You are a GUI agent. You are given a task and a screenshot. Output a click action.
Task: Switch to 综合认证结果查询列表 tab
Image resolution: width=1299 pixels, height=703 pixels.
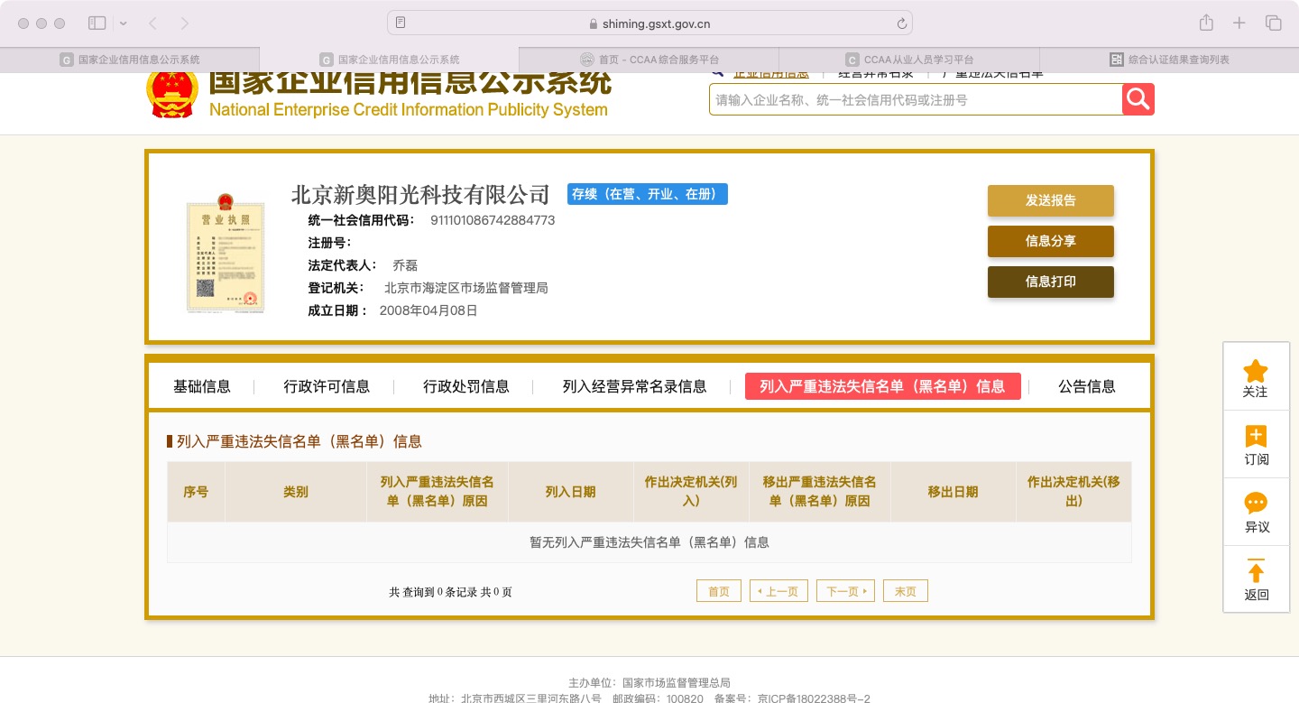(1169, 60)
